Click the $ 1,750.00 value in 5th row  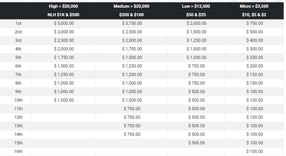click(x=64, y=58)
